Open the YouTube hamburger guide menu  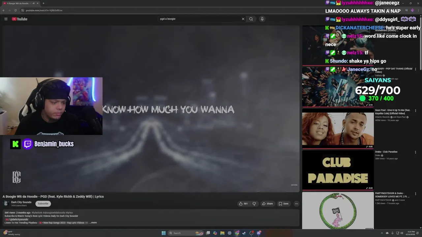tap(6, 19)
